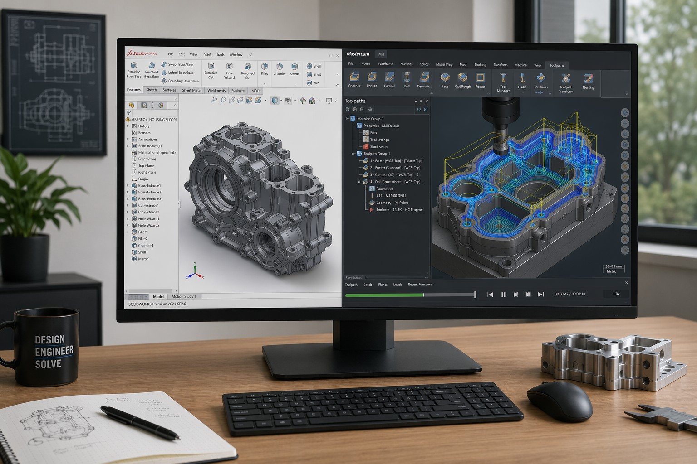
Task: Collapse the 4 - Drill/Counterbore operation
Action: 360,182
